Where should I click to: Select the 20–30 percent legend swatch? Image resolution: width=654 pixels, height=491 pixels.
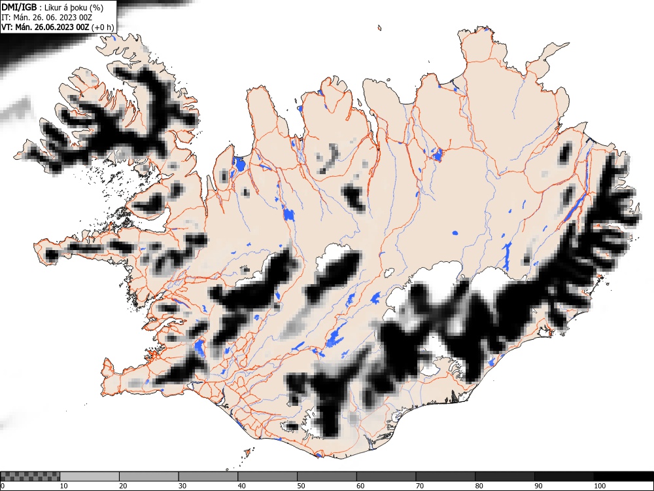coord(149,477)
